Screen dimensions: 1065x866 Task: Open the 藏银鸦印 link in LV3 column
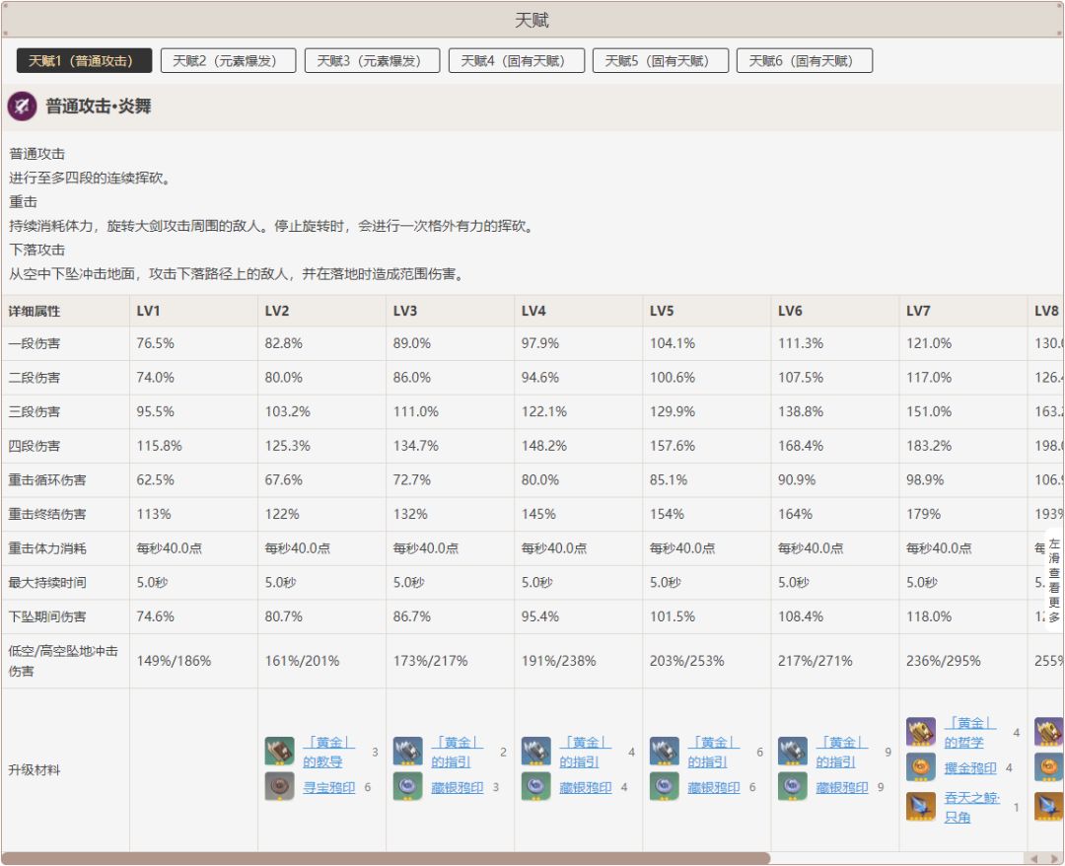(458, 787)
